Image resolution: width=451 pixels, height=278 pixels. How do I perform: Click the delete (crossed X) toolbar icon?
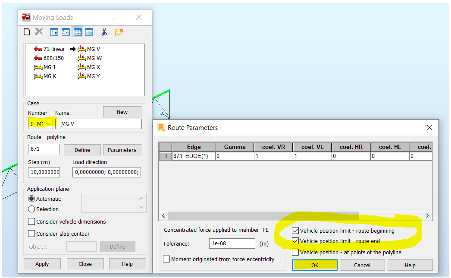point(38,32)
